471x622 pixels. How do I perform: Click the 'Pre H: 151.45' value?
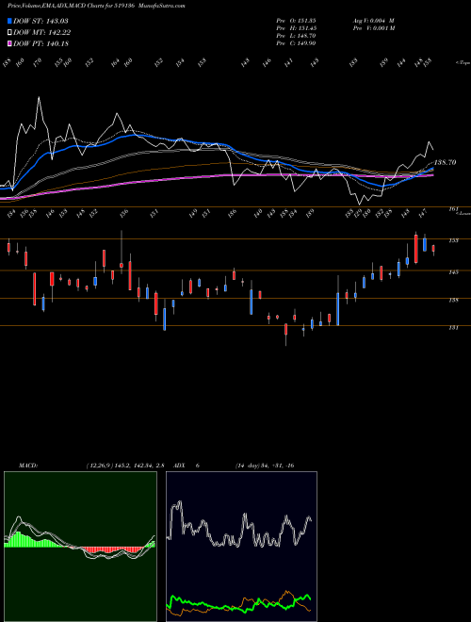[296, 28]
